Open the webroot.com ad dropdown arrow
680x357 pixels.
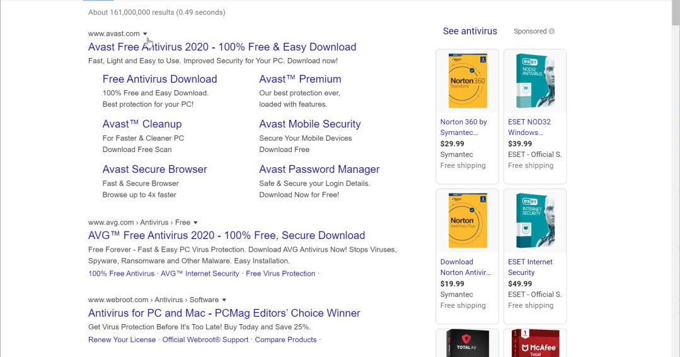(224, 300)
